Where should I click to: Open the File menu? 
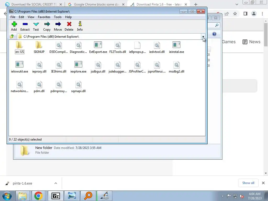click(x=13, y=17)
